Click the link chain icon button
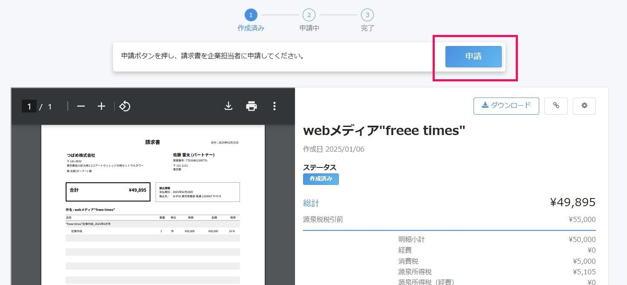 coord(556,106)
